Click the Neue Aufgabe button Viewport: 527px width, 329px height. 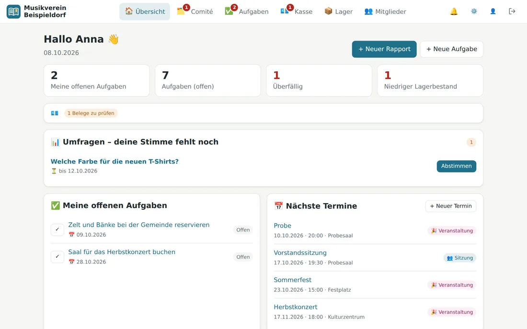coord(452,49)
